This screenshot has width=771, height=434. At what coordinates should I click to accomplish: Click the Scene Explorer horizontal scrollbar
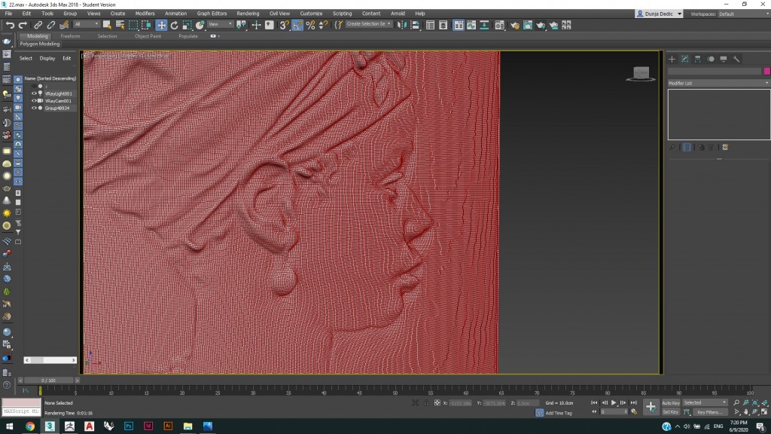[x=50, y=360]
